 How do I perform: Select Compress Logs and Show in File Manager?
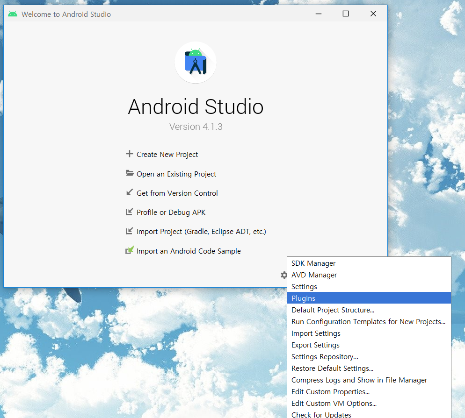click(x=369, y=380)
